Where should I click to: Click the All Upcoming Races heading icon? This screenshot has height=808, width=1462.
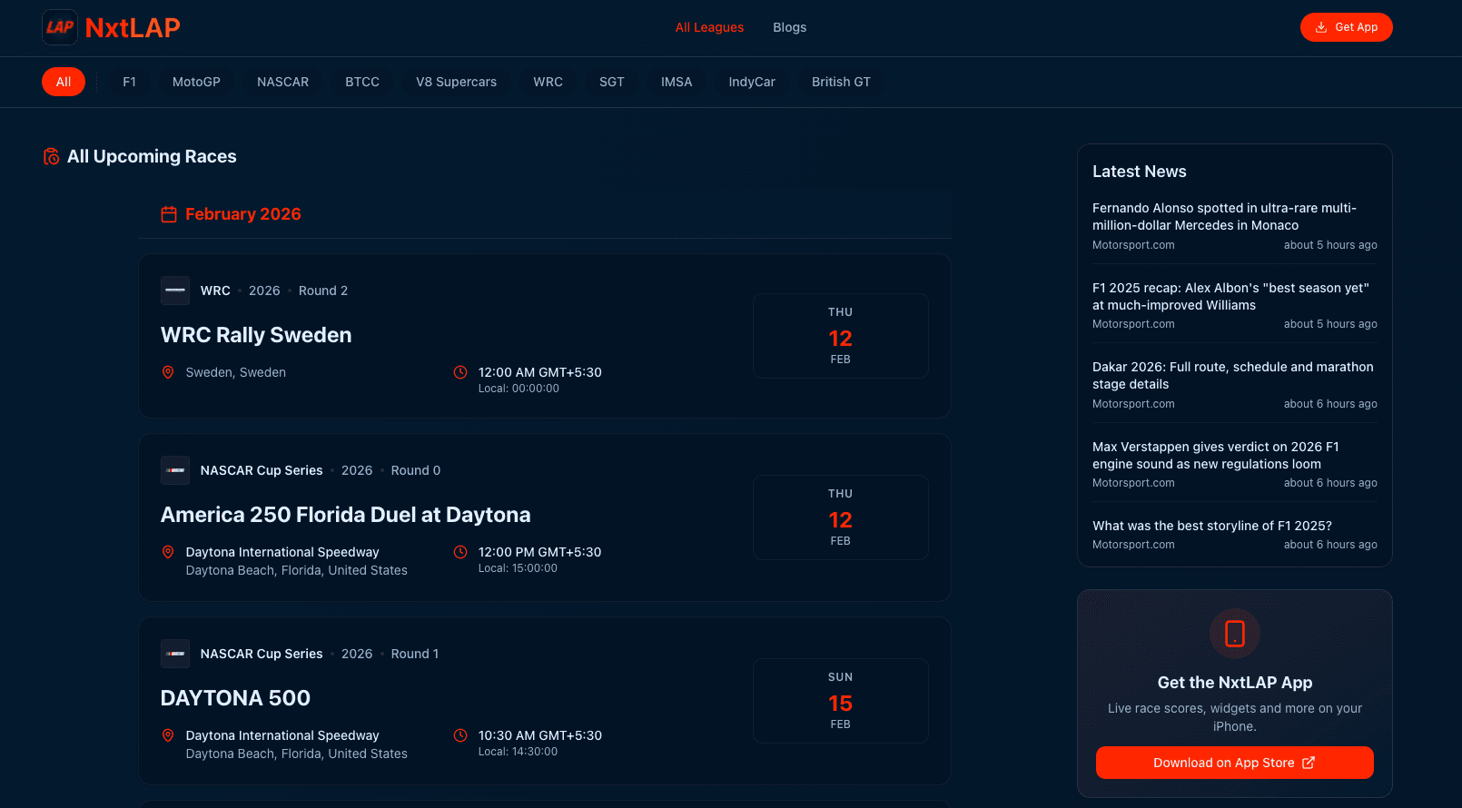(52, 157)
